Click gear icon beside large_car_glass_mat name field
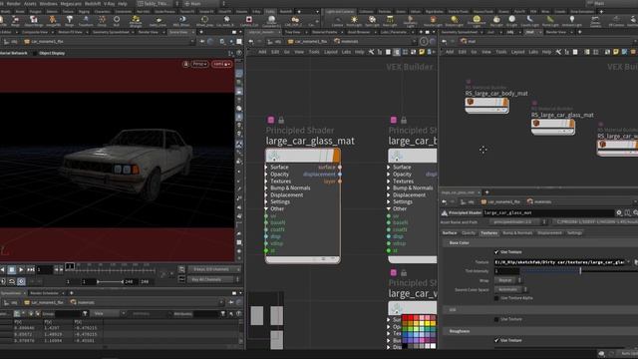The image size is (638, 359). tap(619, 212)
